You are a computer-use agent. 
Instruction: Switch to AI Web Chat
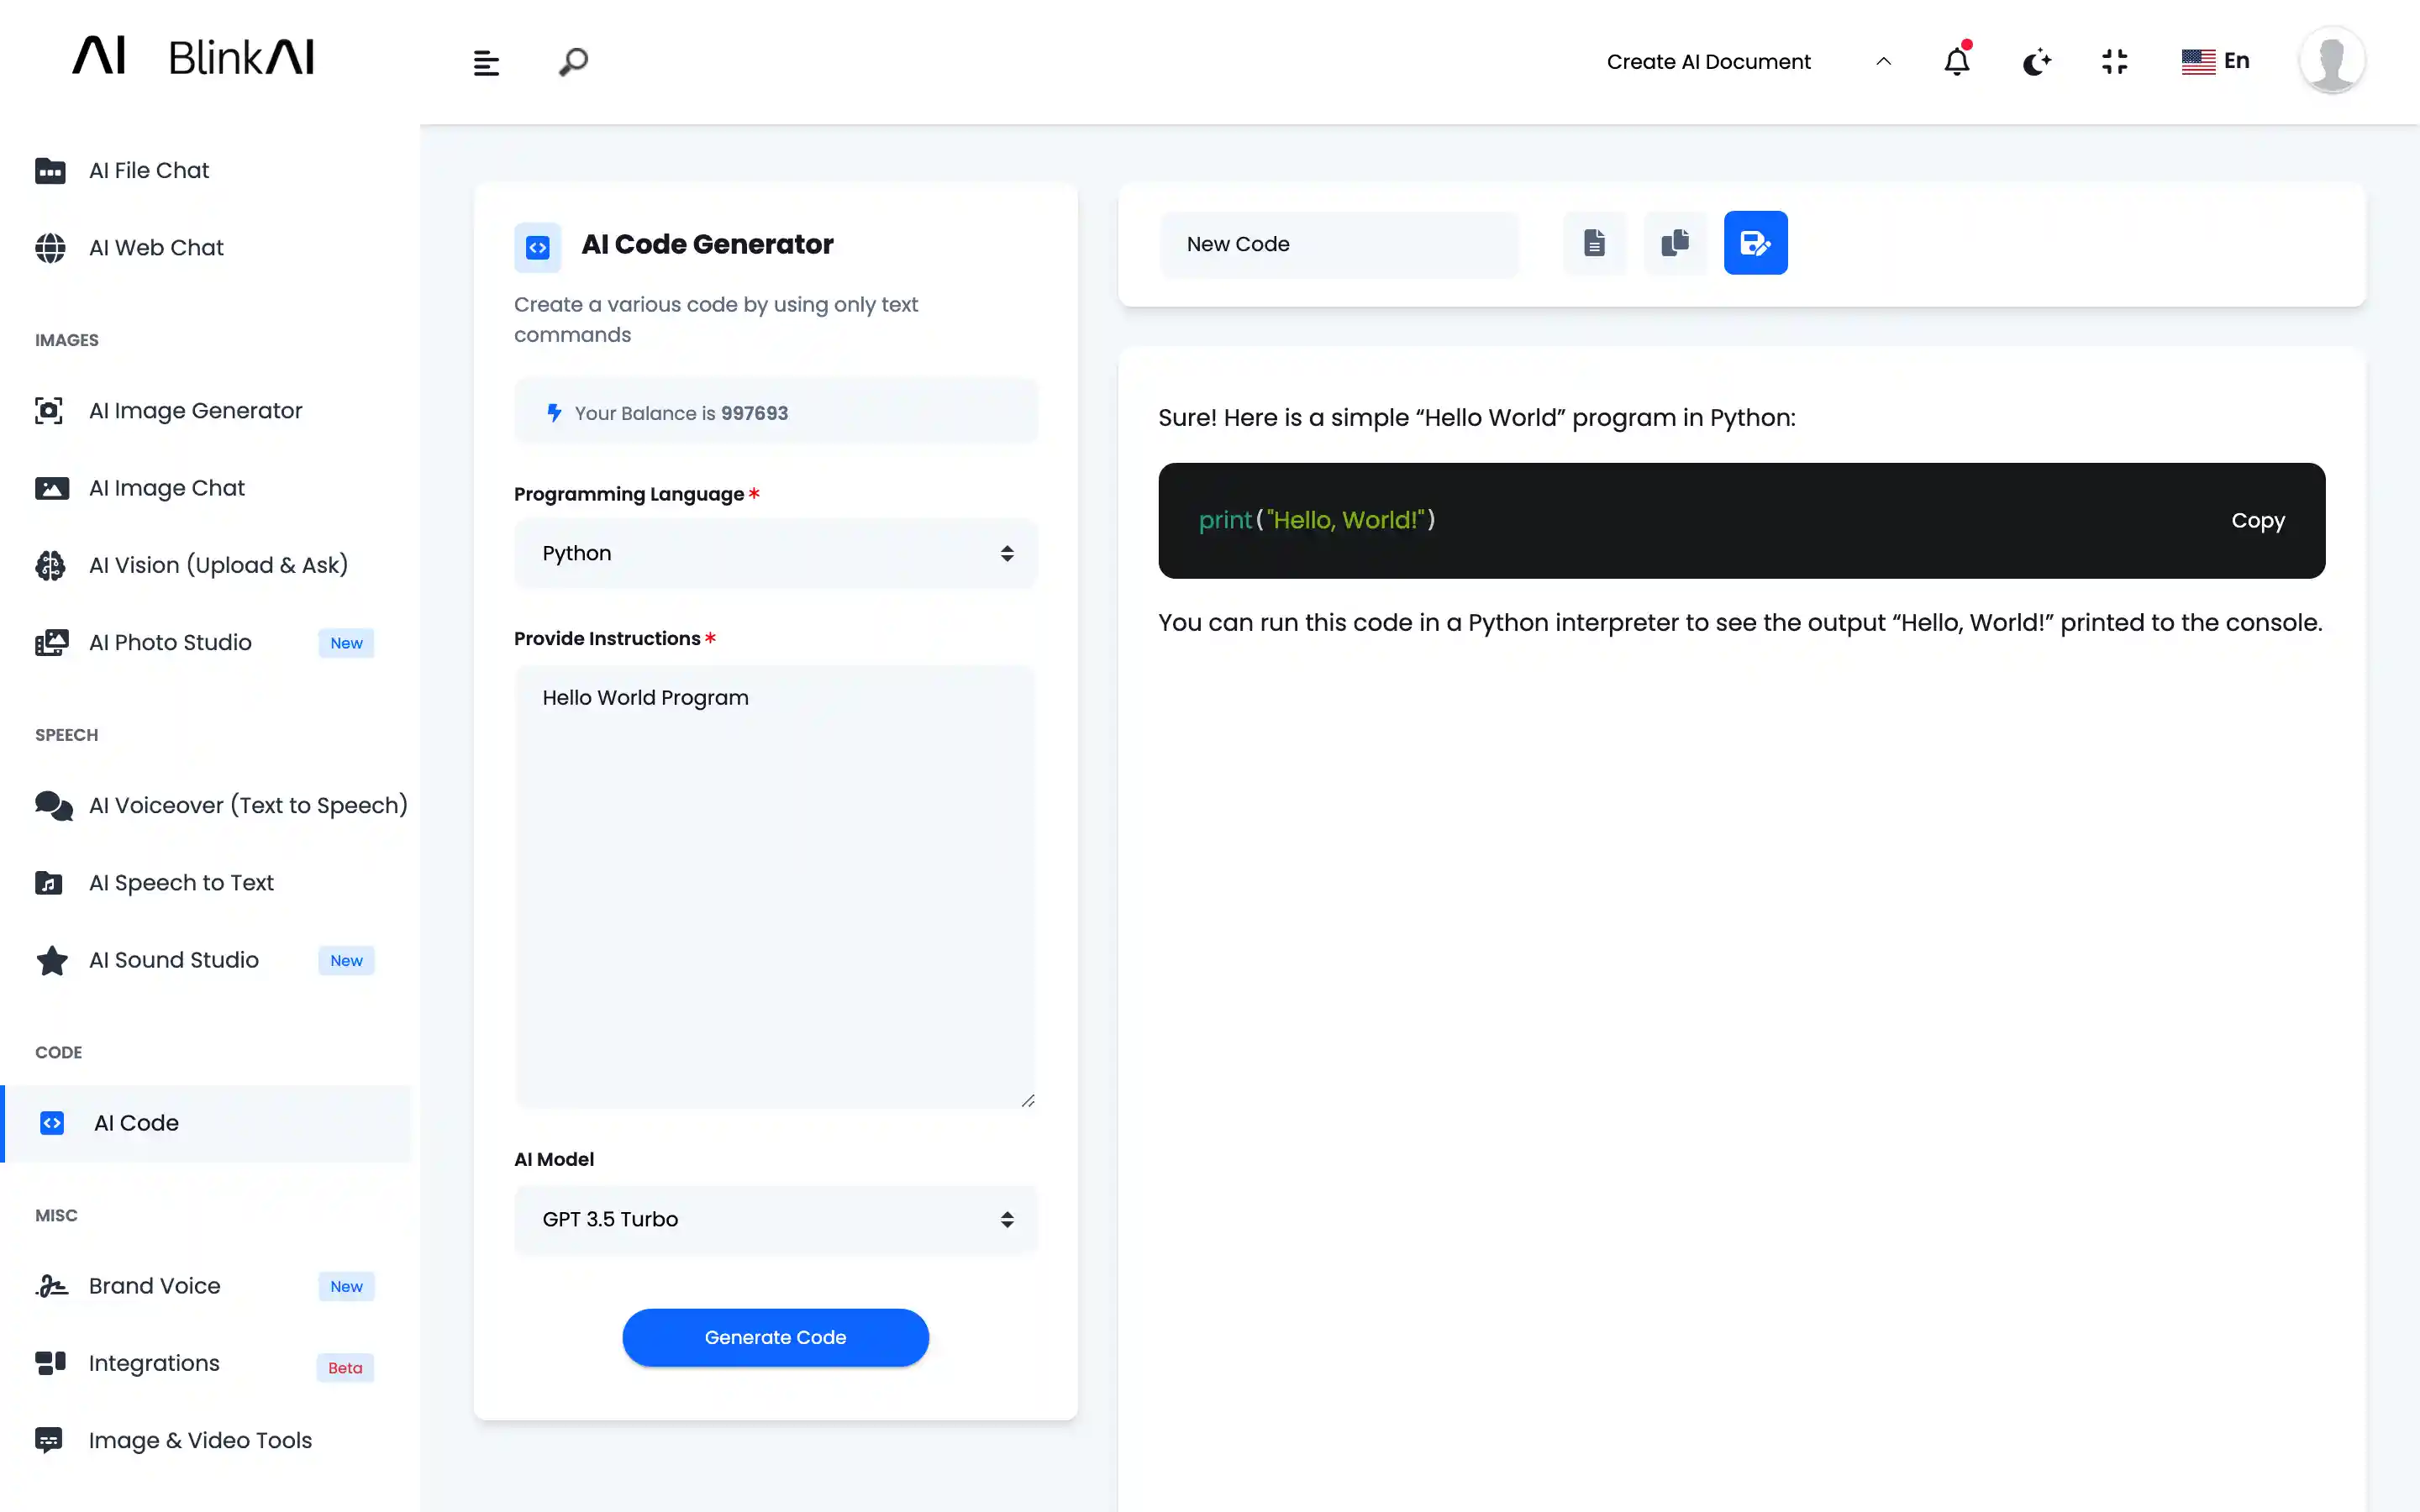tap(156, 247)
